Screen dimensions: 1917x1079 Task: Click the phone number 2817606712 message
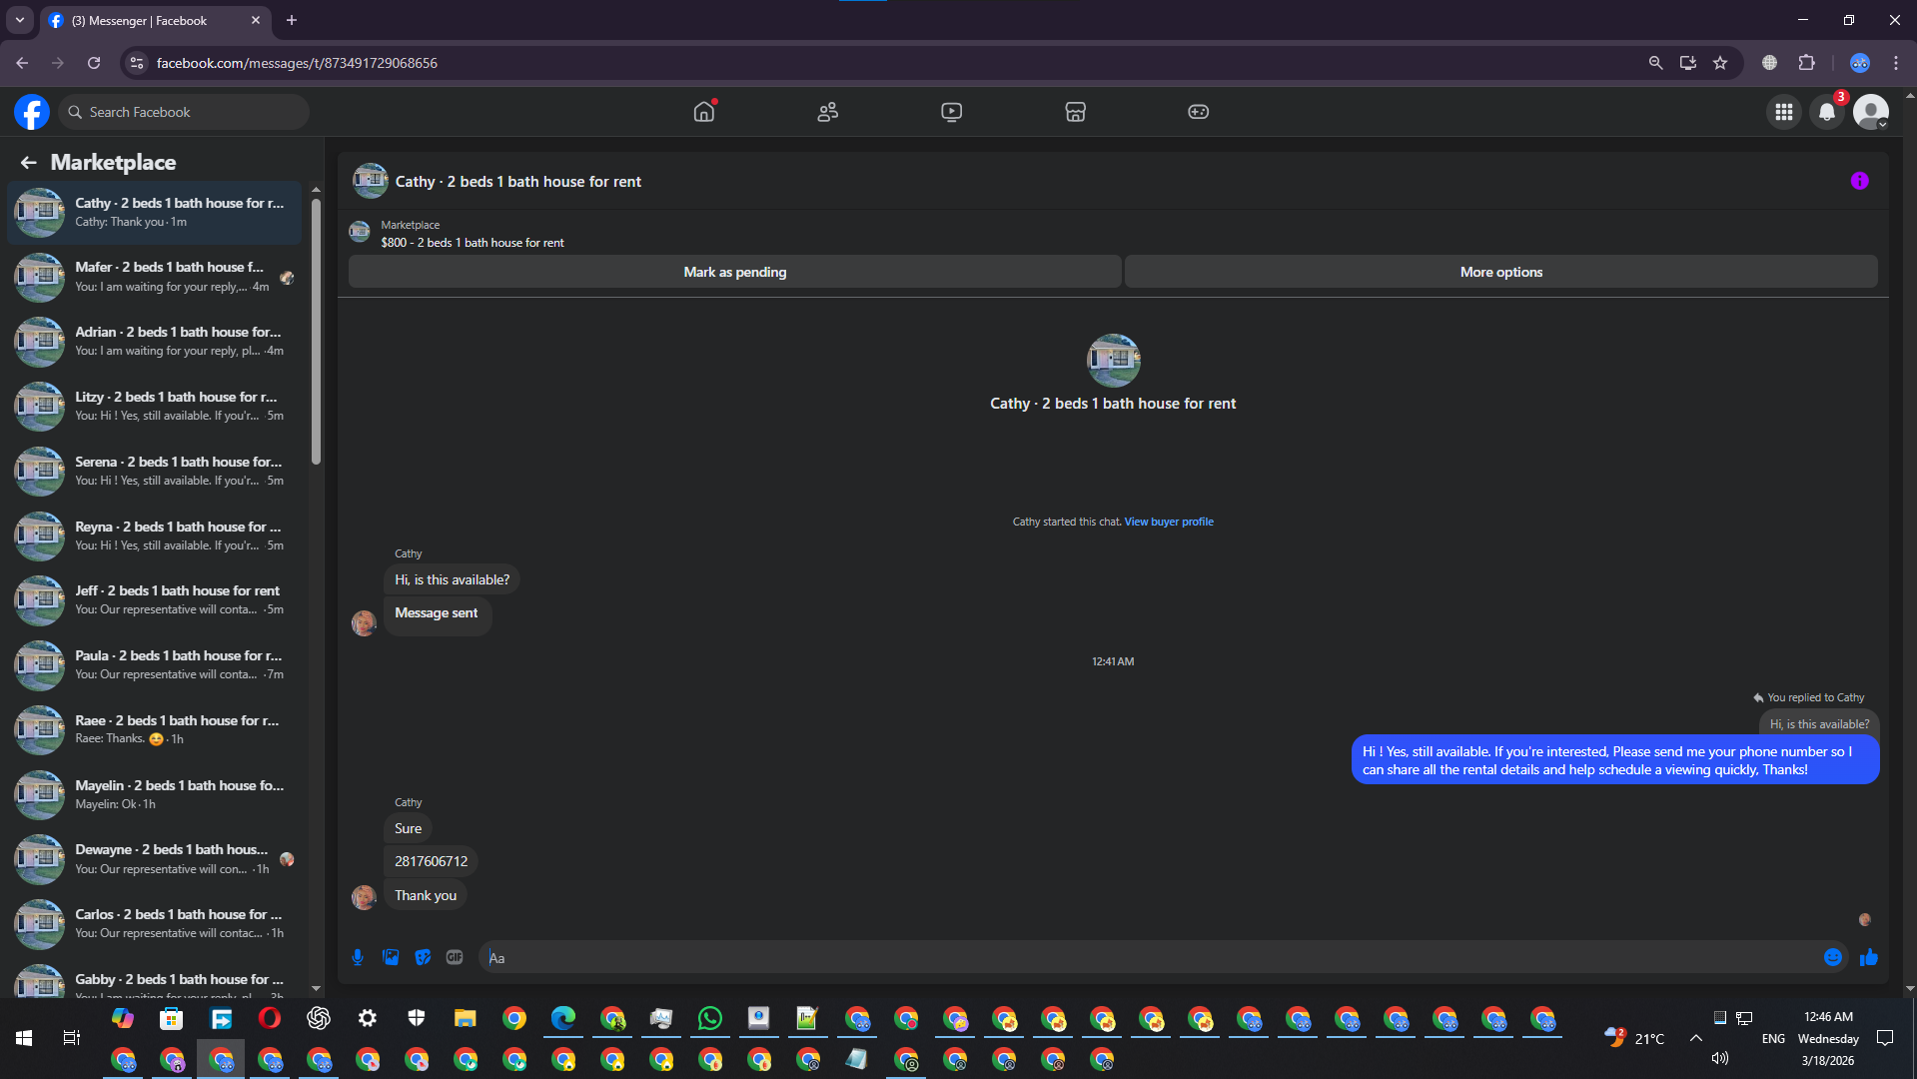[x=431, y=861]
